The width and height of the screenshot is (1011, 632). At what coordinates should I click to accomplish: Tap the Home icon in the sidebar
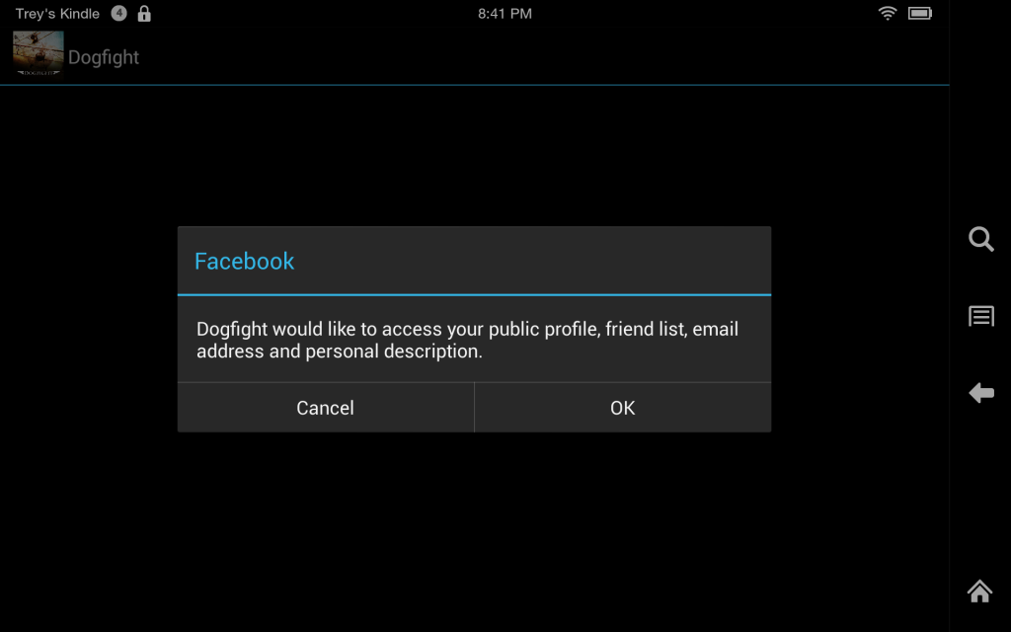click(x=979, y=591)
